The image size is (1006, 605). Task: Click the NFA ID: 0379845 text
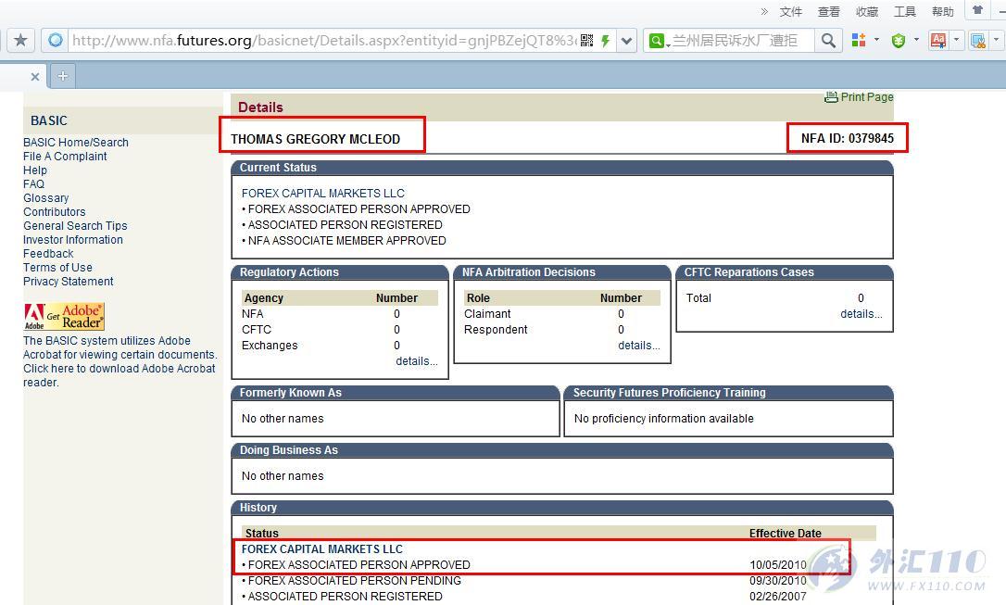point(847,138)
